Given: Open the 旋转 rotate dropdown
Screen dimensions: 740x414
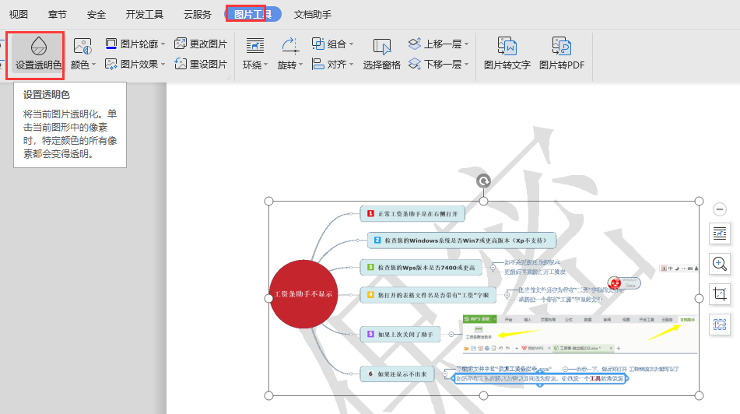Looking at the screenshot, I should (x=289, y=65).
